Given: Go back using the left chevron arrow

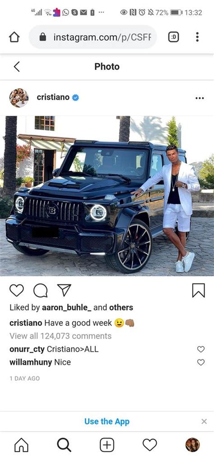Looking at the screenshot, I should [x=17, y=66].
